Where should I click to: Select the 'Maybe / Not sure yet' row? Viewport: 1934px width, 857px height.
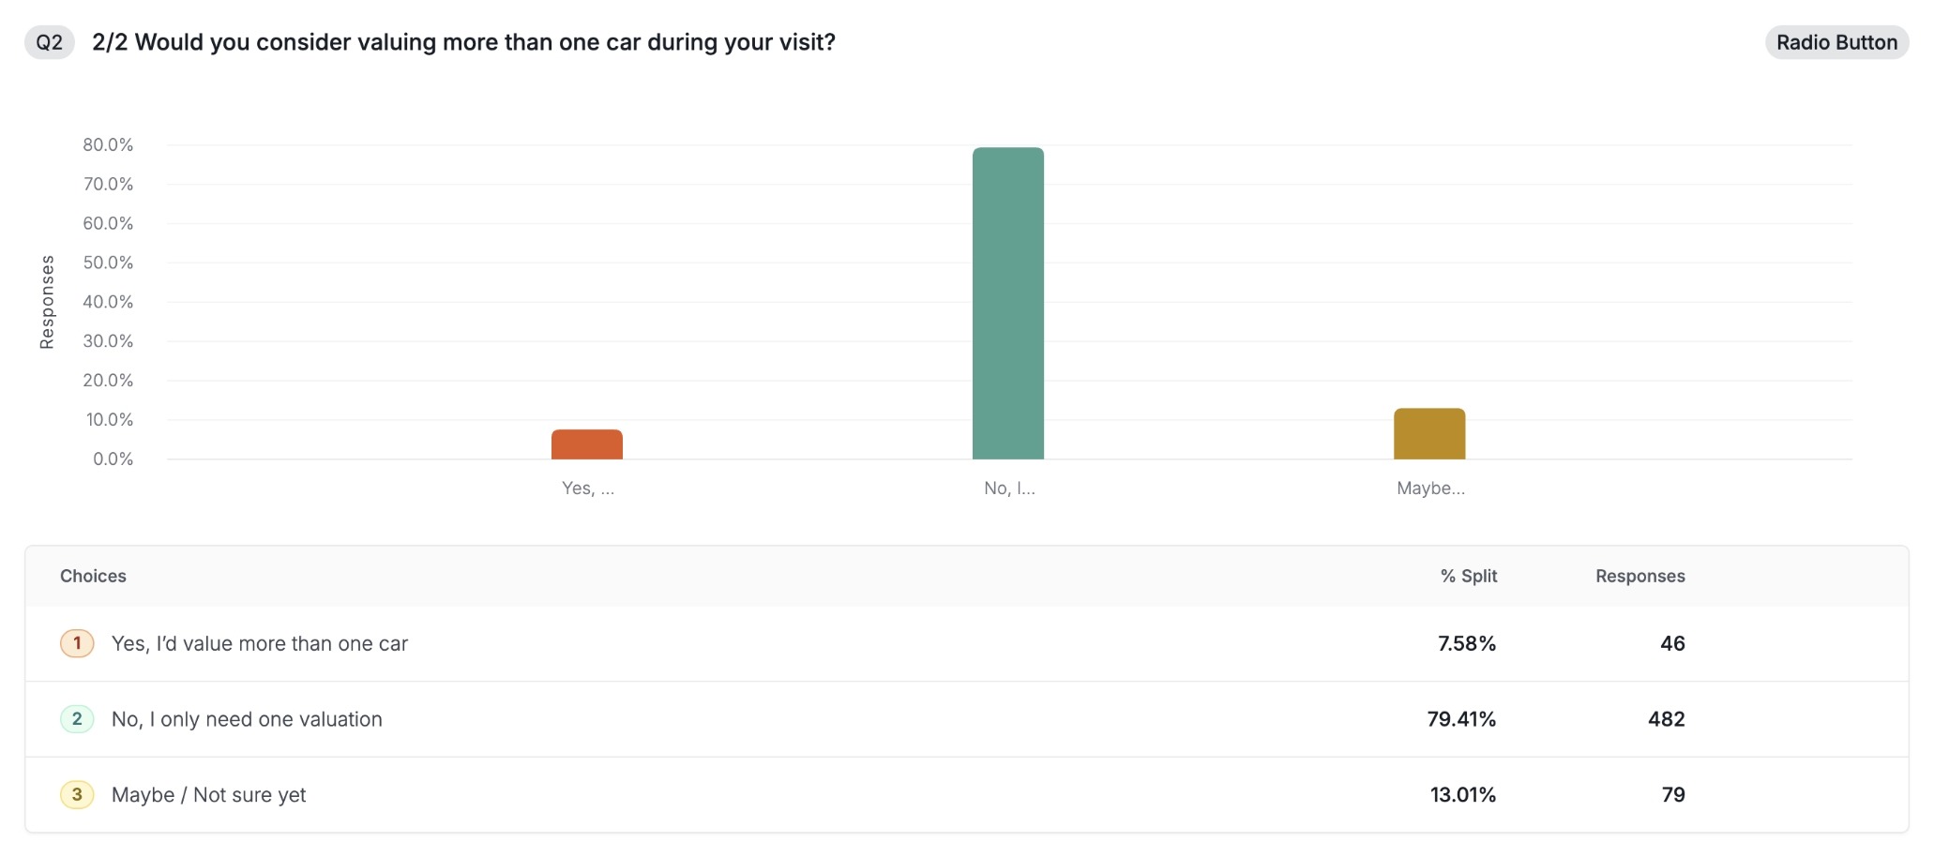pos(208,795)
